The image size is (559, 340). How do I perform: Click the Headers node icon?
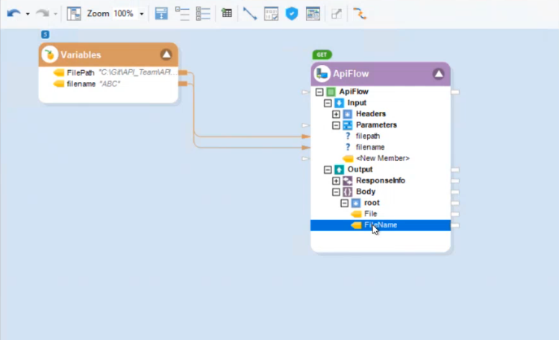[x=347, y=114]
